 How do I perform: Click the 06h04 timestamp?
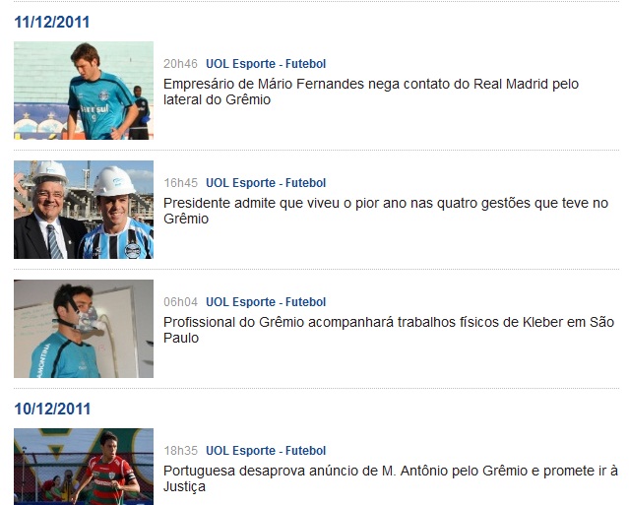coord(180,302)
